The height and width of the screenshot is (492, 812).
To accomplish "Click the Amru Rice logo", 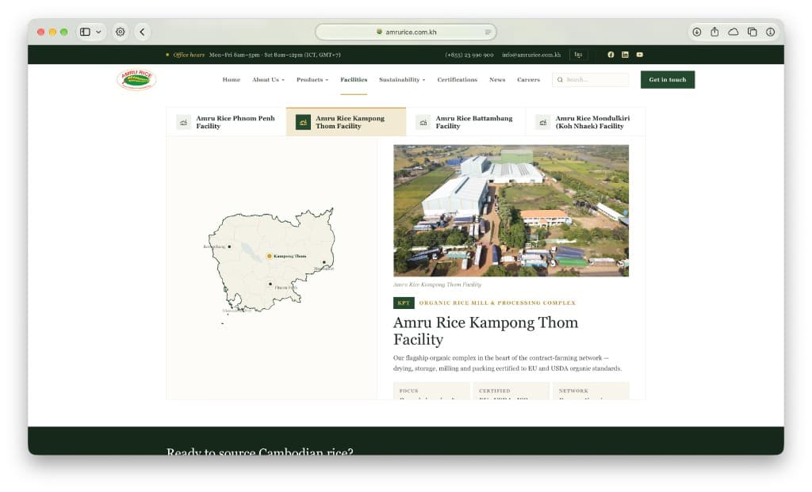I will pos(136,79).
